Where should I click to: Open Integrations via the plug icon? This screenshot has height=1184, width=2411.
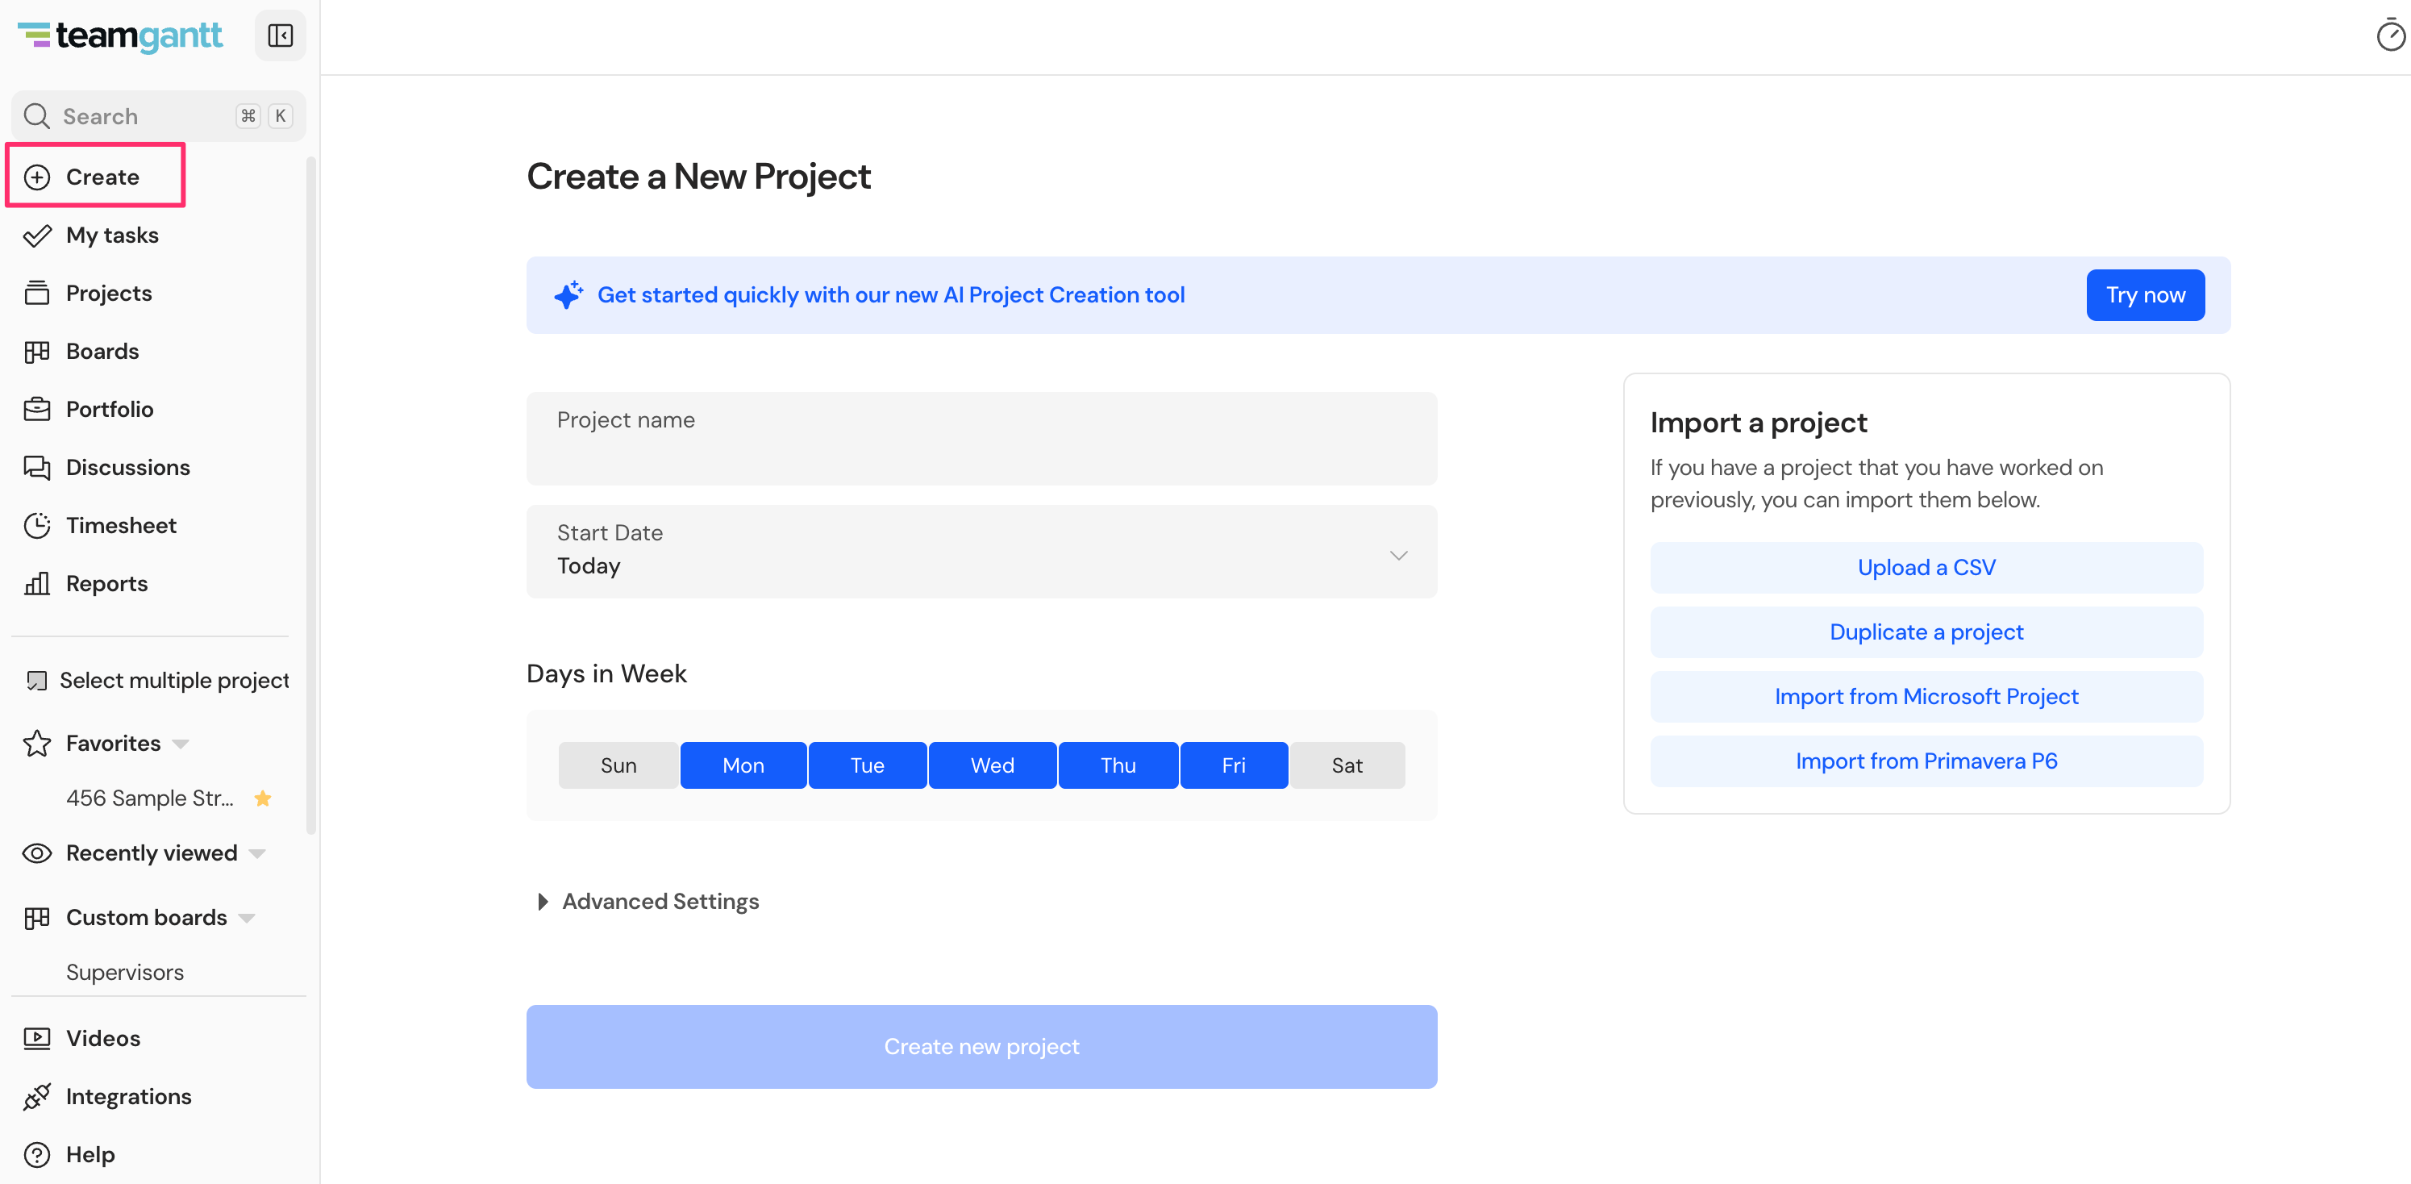[x=36, y=1096]
